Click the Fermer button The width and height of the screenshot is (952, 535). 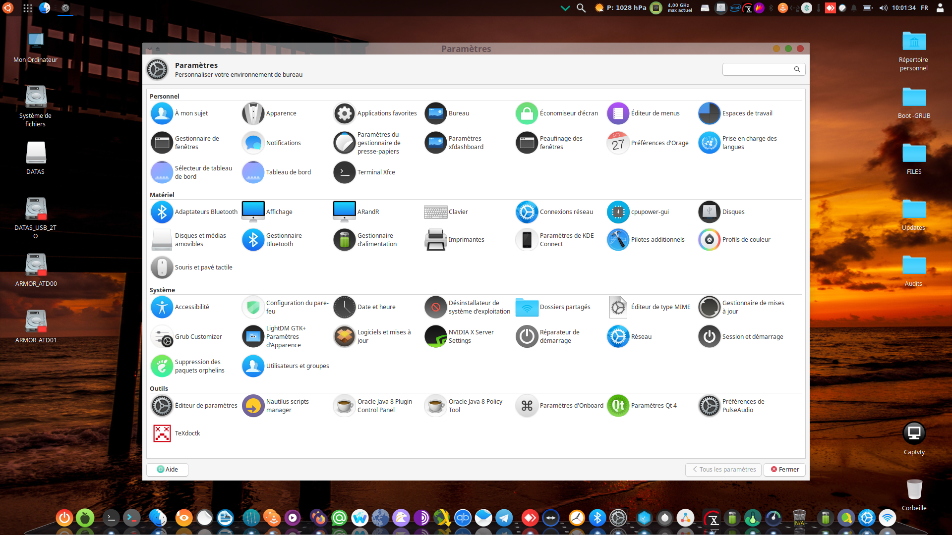(x=784, y=470)
